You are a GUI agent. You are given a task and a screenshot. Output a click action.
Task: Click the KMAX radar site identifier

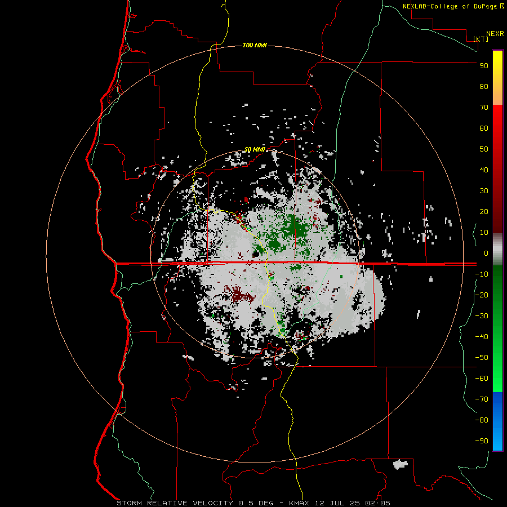[x=299, y=503]
